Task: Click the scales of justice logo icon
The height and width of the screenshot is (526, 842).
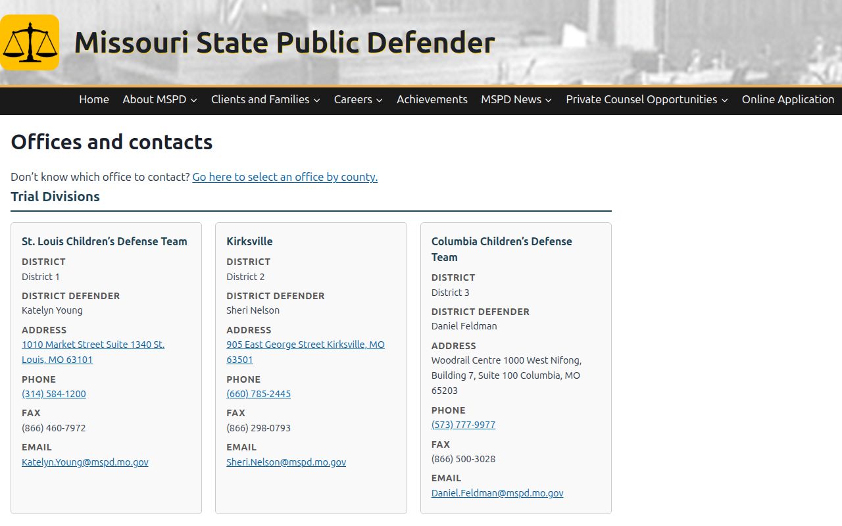Action: [x=30, y=42]
